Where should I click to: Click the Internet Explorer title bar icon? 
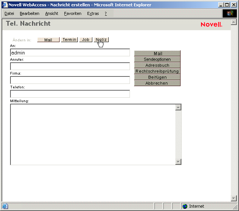[x=5, y=5]
